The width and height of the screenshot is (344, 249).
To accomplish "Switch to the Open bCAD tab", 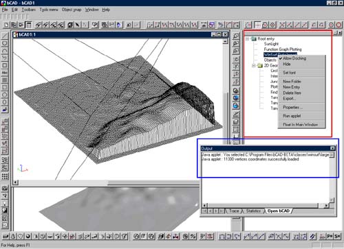I will point(279,211).
